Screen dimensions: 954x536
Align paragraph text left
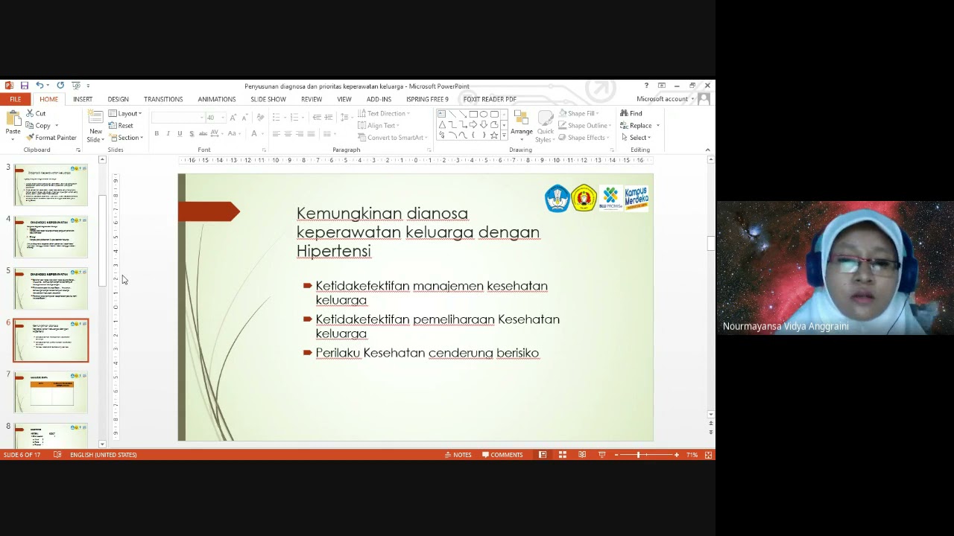[x=276, y=134]
